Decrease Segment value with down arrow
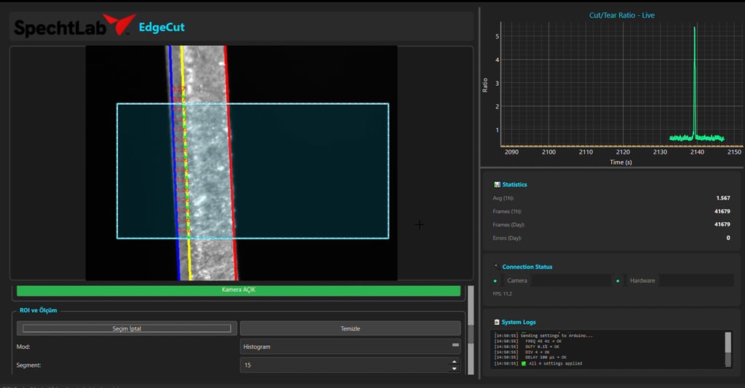The width and height of the screenshot is (745, 388). (455, 368)
